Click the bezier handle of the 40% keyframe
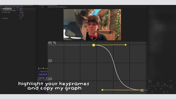This screenshot has height=99, width=176. [126, 45]
